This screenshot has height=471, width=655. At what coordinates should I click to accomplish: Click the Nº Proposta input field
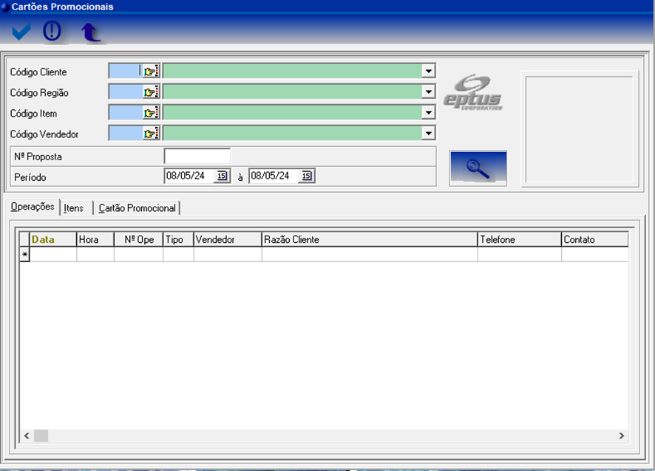[197, 157]
